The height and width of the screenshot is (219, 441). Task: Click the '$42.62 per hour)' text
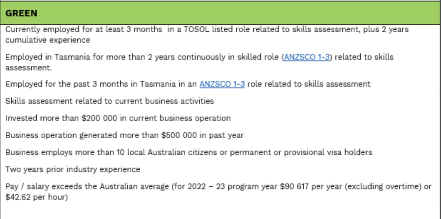(x=36, y=197)
